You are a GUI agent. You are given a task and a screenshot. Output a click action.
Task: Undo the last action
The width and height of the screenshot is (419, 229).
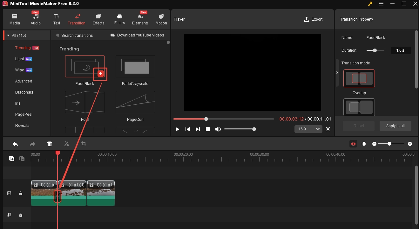15,144
